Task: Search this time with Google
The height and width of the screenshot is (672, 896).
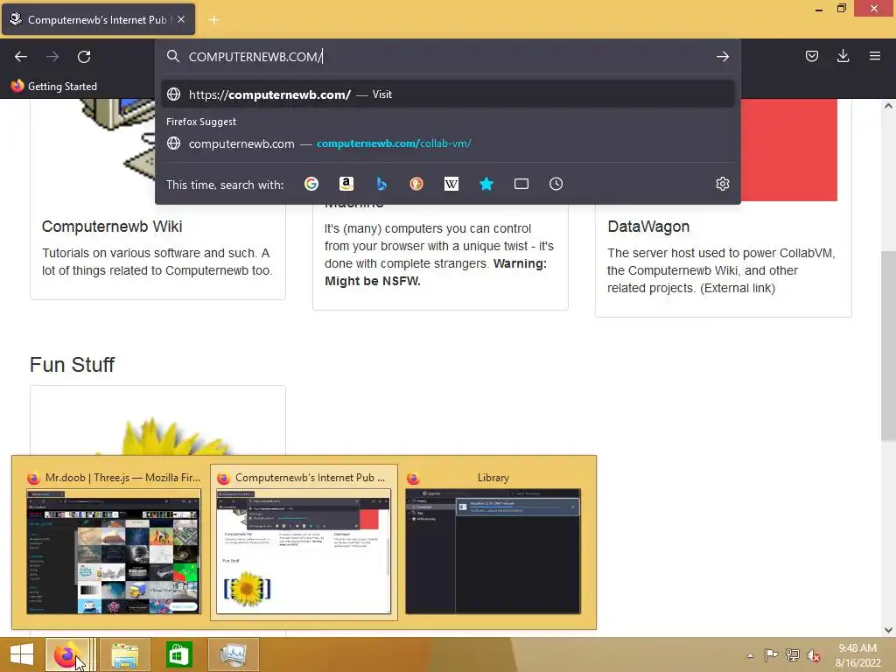Action: coord(311,184)
